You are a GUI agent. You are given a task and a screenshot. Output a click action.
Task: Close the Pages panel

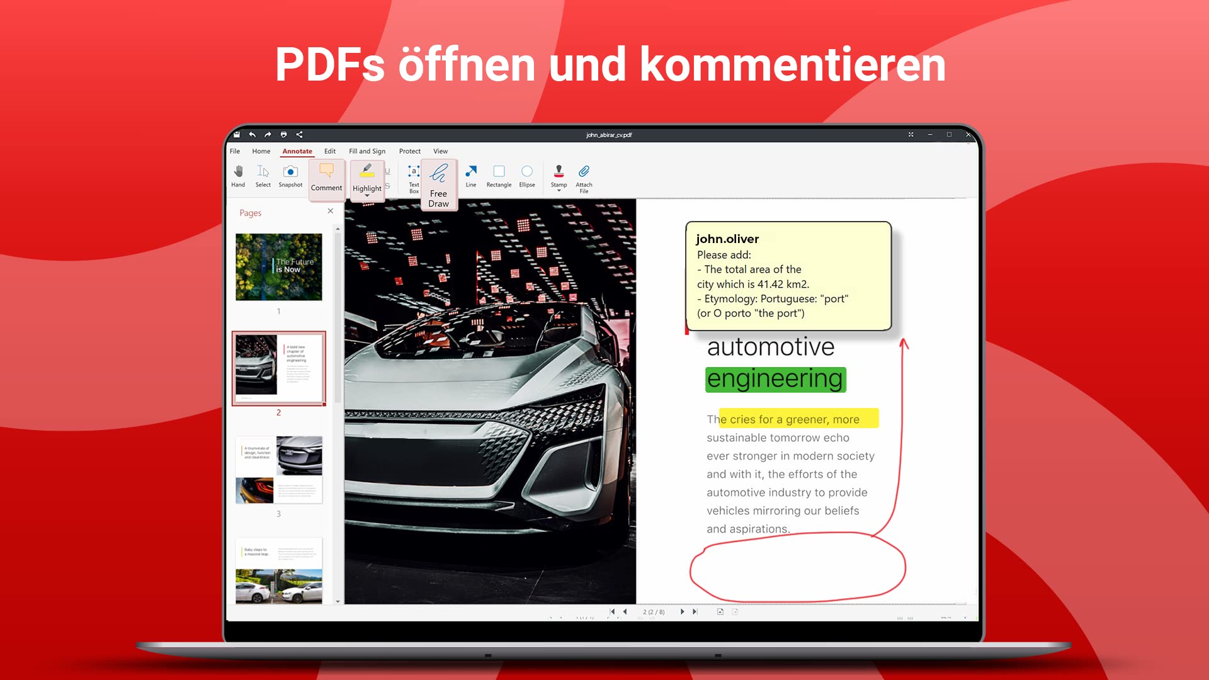coord(331,211)
